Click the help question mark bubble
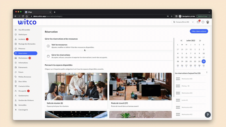 [x=208, y=115]
